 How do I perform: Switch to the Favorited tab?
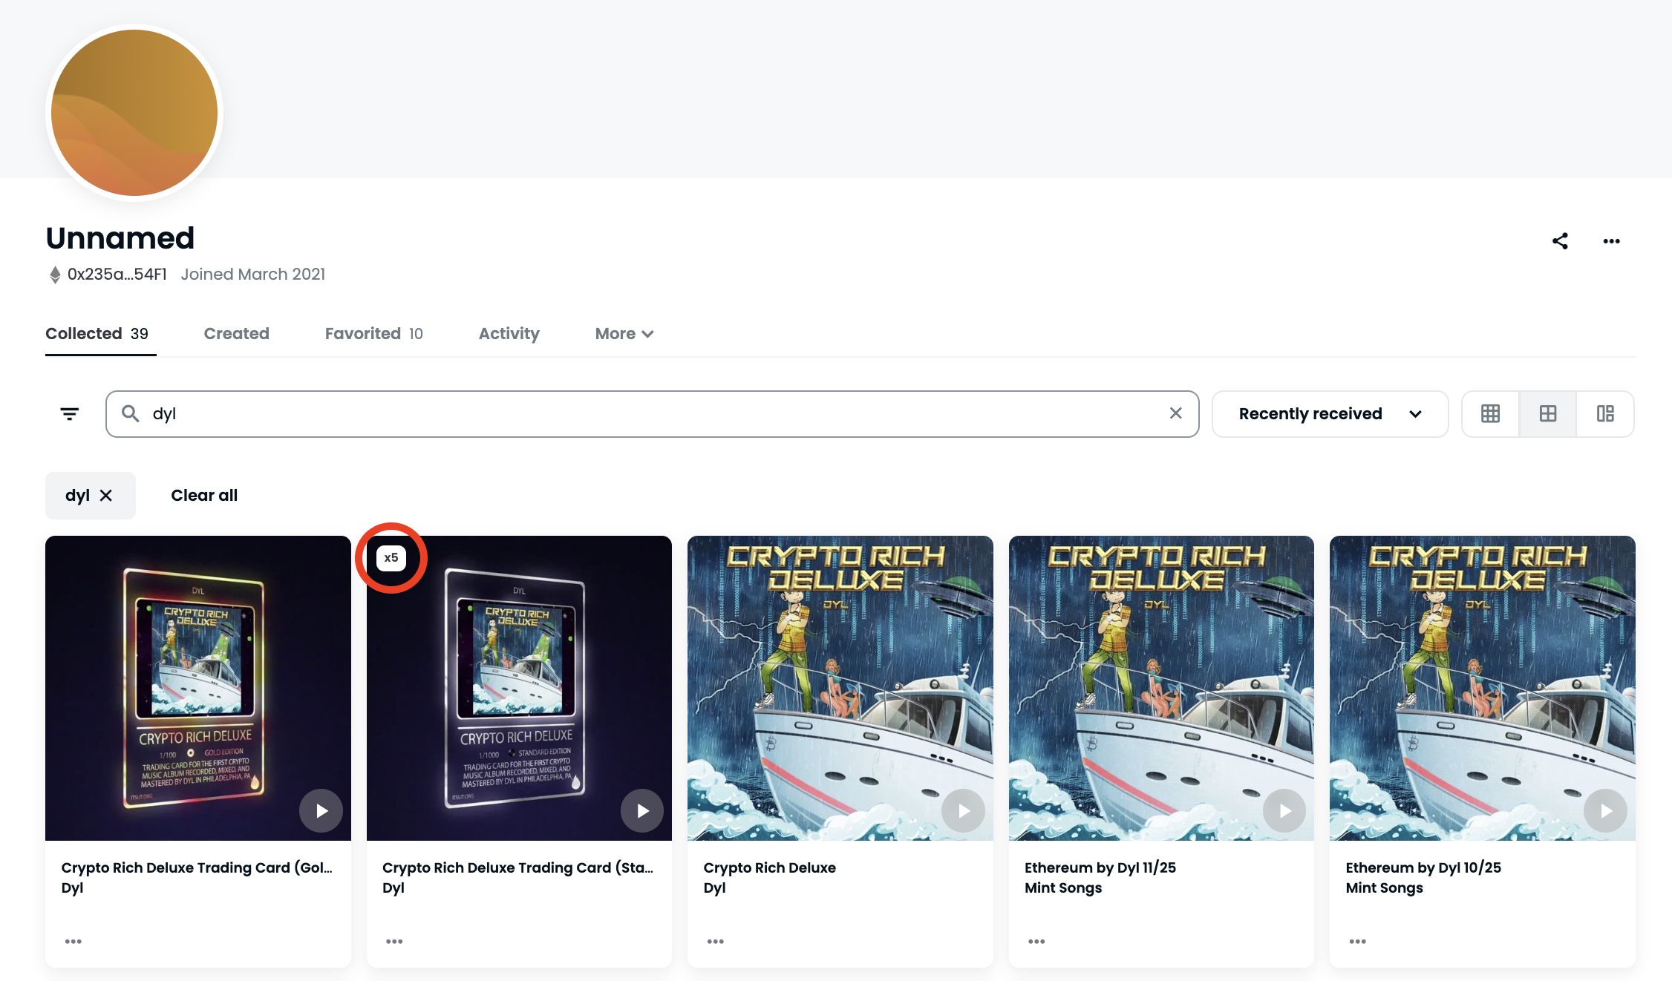click(x=373, y=334)
